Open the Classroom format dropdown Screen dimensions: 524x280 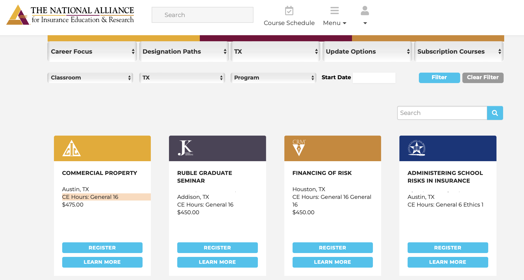coord(90,78)
